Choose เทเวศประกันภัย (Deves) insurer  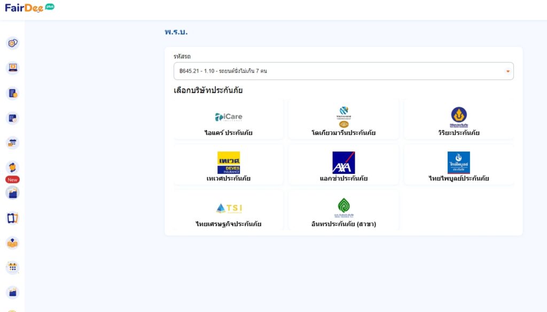(x=229, y=165)
